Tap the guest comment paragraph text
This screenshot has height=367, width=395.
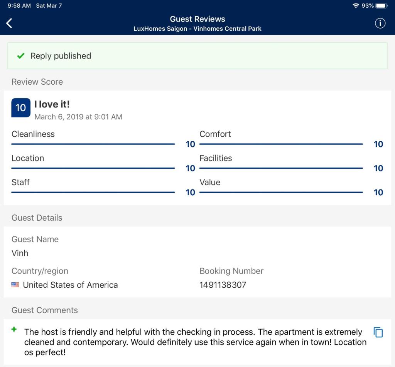(195, 342)
